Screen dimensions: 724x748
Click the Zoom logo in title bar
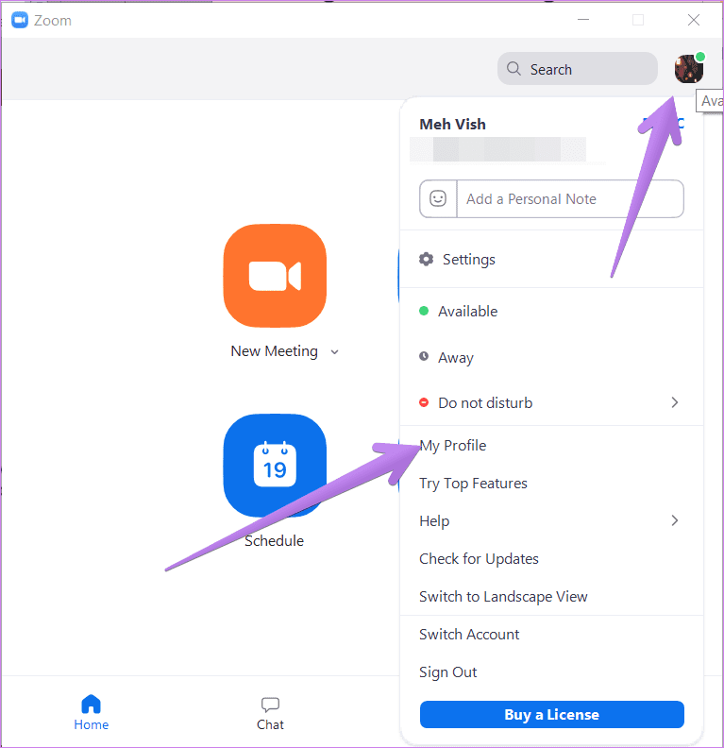(x=20, y=20)
